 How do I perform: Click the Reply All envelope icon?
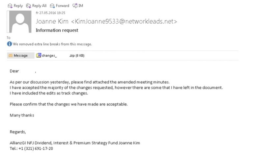[28, 6]
